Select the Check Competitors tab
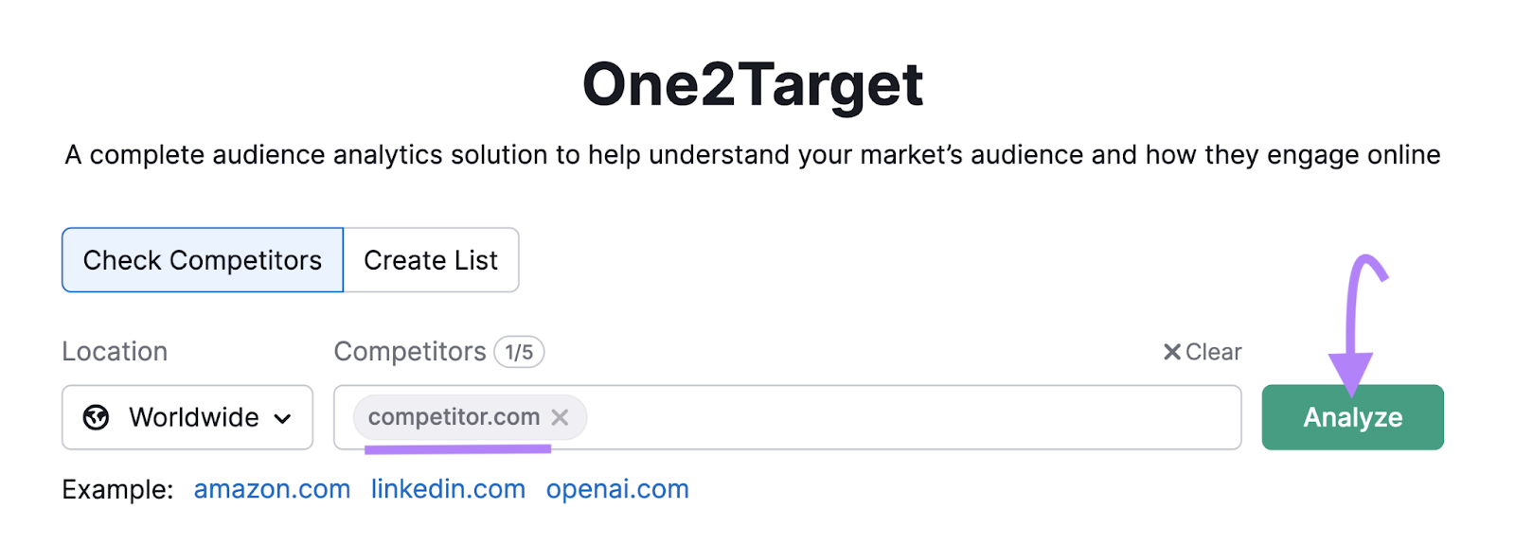The image size is (1515, 560). pos(201,259)
